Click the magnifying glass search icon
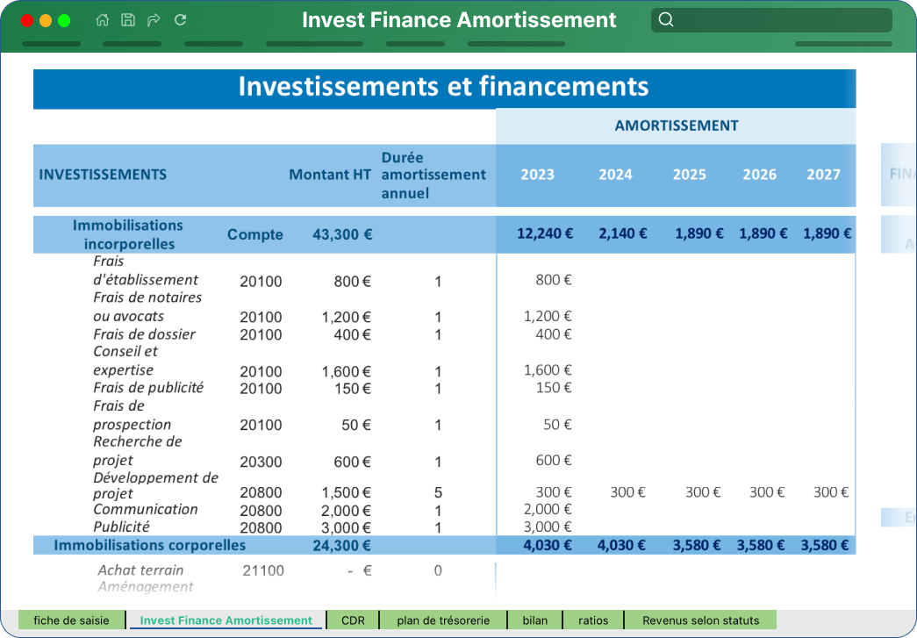This screenshot has height=638, width=917. pyautogui.click(x=665, y=20)
